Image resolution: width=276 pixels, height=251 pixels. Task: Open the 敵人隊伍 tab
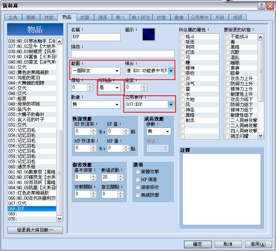(x=141, y=18)
